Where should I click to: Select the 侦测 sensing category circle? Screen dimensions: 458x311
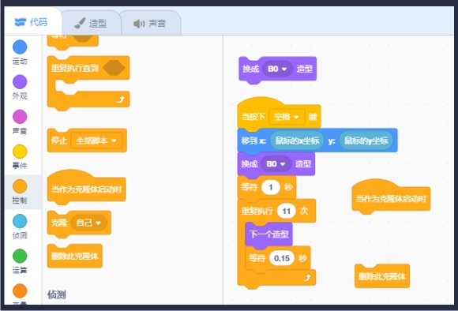pyautogui.click(x=20, y=221)
